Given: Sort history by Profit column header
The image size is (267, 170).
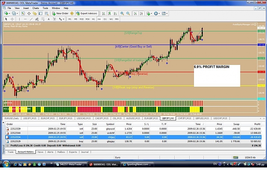Looking at the screenshot, I should pos(257,124).
